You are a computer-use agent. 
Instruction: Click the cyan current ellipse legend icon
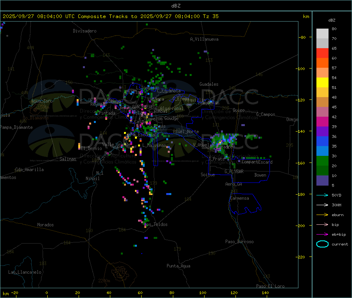pyautogui.click(x=322, y=244)
